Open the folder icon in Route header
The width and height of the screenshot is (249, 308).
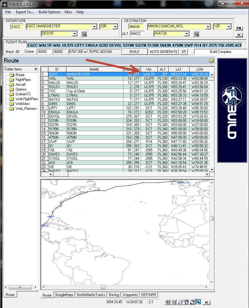click(x=211, y=60)
